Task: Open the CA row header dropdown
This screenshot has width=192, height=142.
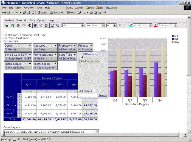Action: click(x=11, y=97)
